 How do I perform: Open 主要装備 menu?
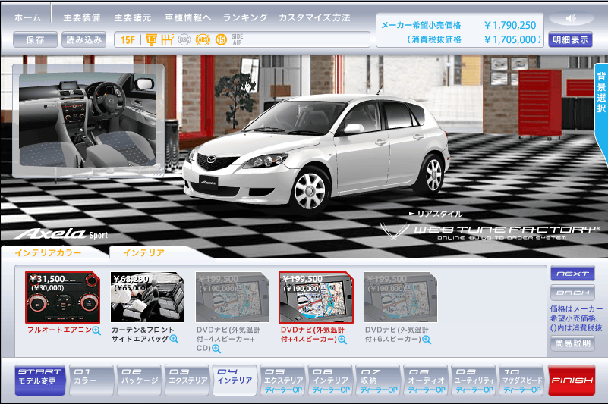(82, 17)
